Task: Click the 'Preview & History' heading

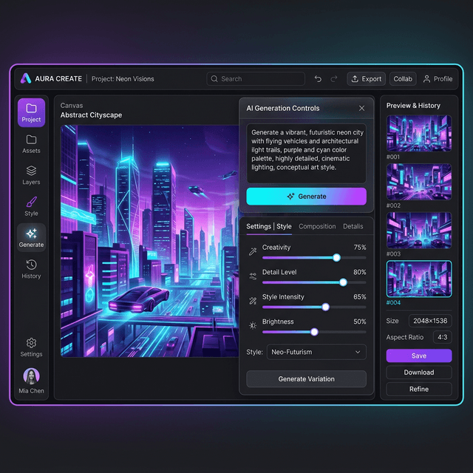Action: pos(413,106)
